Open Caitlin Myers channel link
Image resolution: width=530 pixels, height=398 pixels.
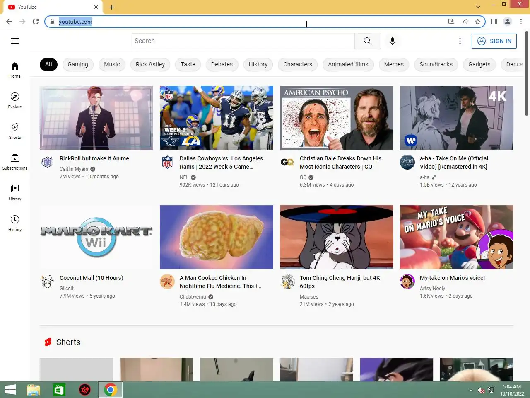[x=74, y=169]
